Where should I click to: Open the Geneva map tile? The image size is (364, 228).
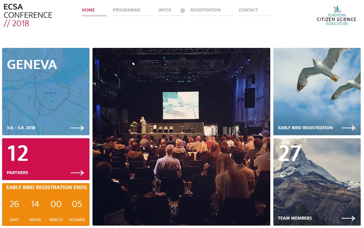click(x=46, y=92)
